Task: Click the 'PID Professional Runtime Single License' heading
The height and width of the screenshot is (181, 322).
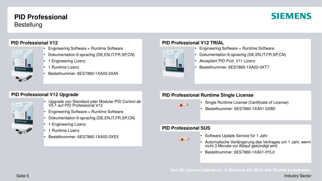Action: click(208, 95)
